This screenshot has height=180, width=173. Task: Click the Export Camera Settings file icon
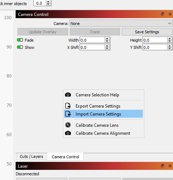click(x=68, y=106)
